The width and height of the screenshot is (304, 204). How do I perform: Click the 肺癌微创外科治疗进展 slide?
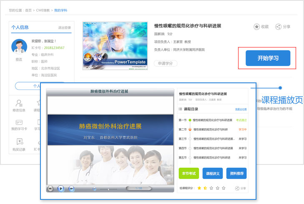111,140
